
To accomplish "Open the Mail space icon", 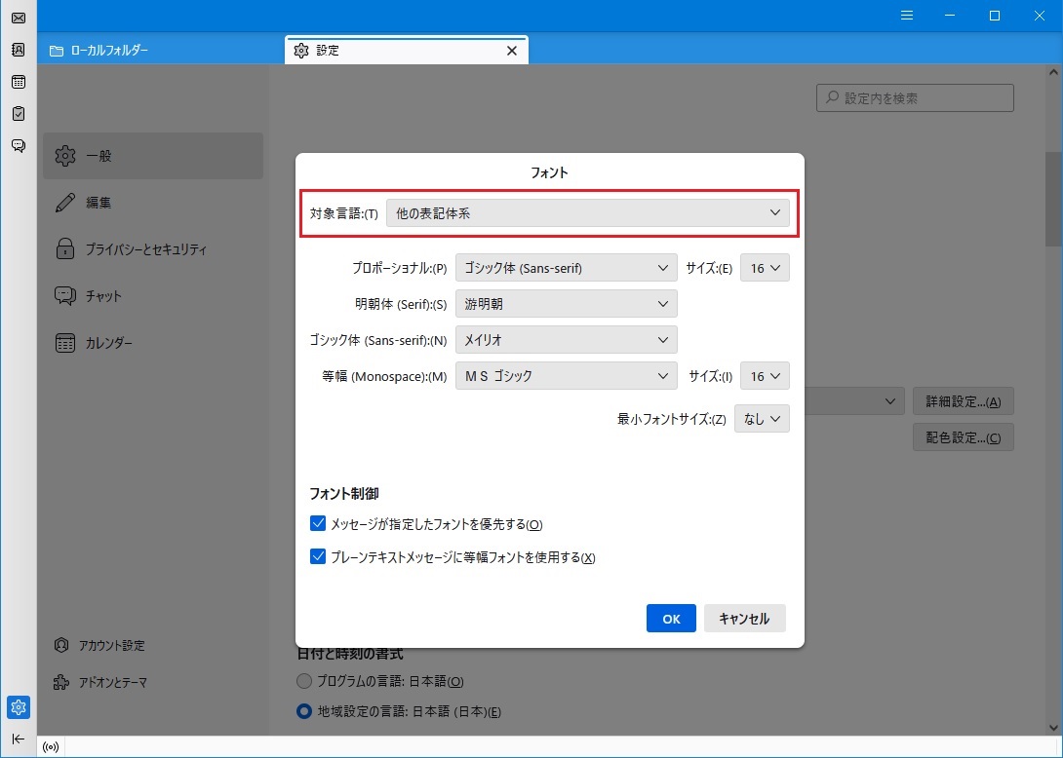I will pyautogui.click(x=19, y=19).
